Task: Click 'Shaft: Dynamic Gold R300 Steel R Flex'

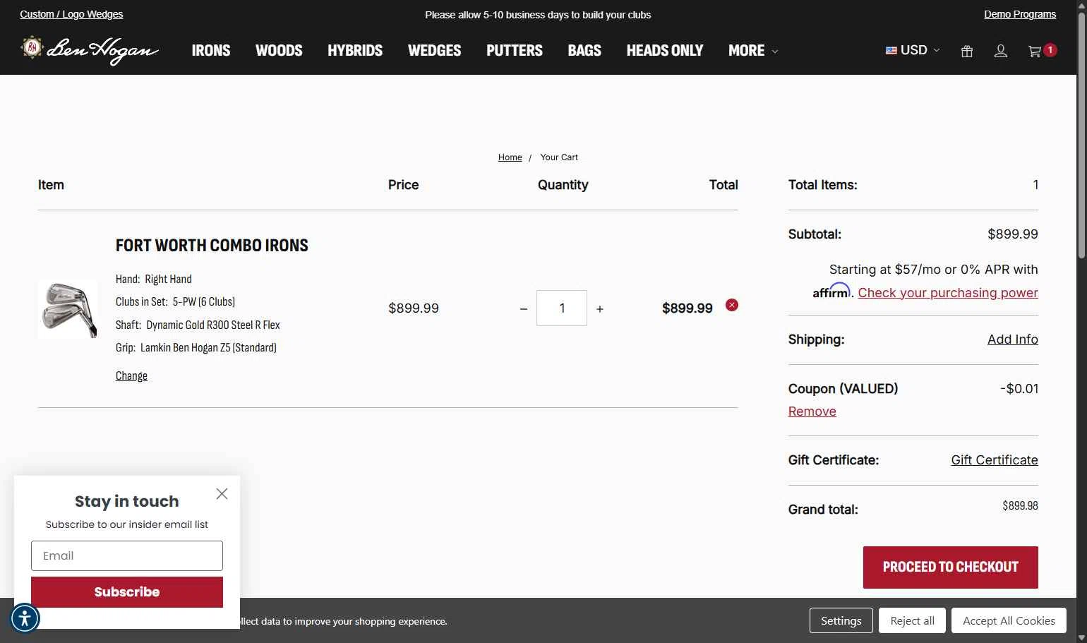Action: [x=198, y=325]
